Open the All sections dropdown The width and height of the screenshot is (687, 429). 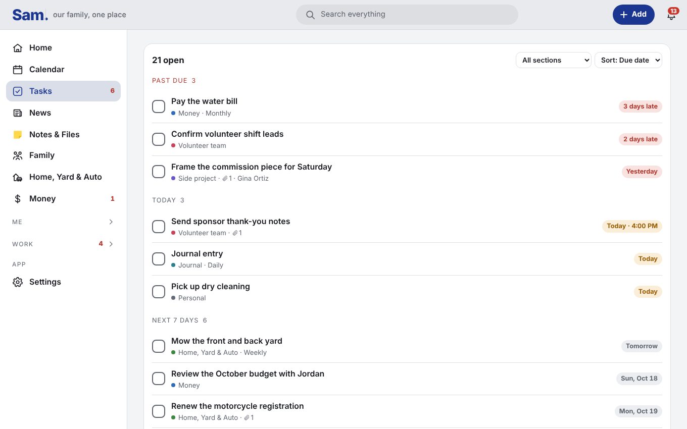tap(554, 60)
